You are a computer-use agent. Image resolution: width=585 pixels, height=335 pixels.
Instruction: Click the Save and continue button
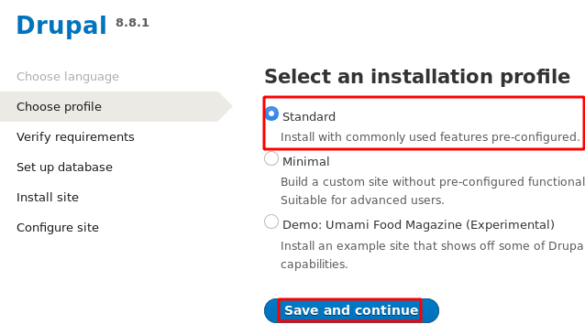pyautogui.click(x=351, y=310)
